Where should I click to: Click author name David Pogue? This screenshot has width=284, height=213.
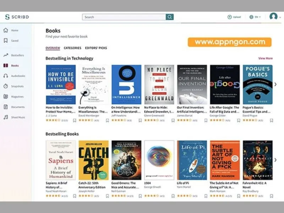[250, 116]
